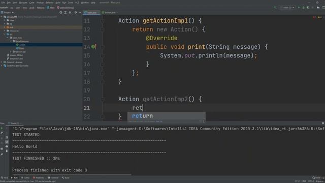Expand Scratches and Consoles node
Viewport: 325px width, 183px height.
click(x=2, y=66)
